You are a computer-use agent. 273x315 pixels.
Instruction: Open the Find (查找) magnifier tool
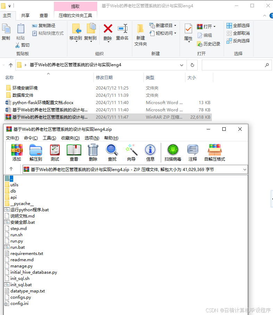pos(112,153)
